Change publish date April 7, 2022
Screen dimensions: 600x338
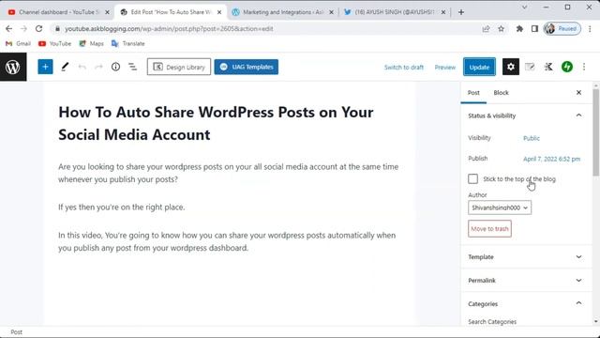[551, 159]
